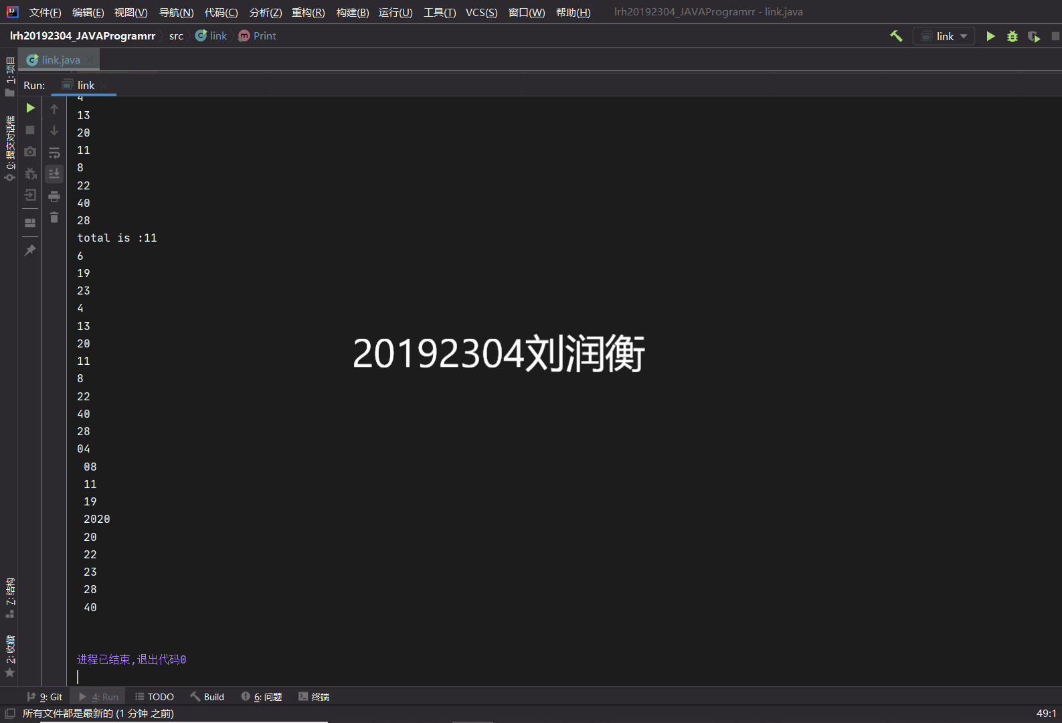Pin the Run tab with the pin icon

click(x=30, y=250)
